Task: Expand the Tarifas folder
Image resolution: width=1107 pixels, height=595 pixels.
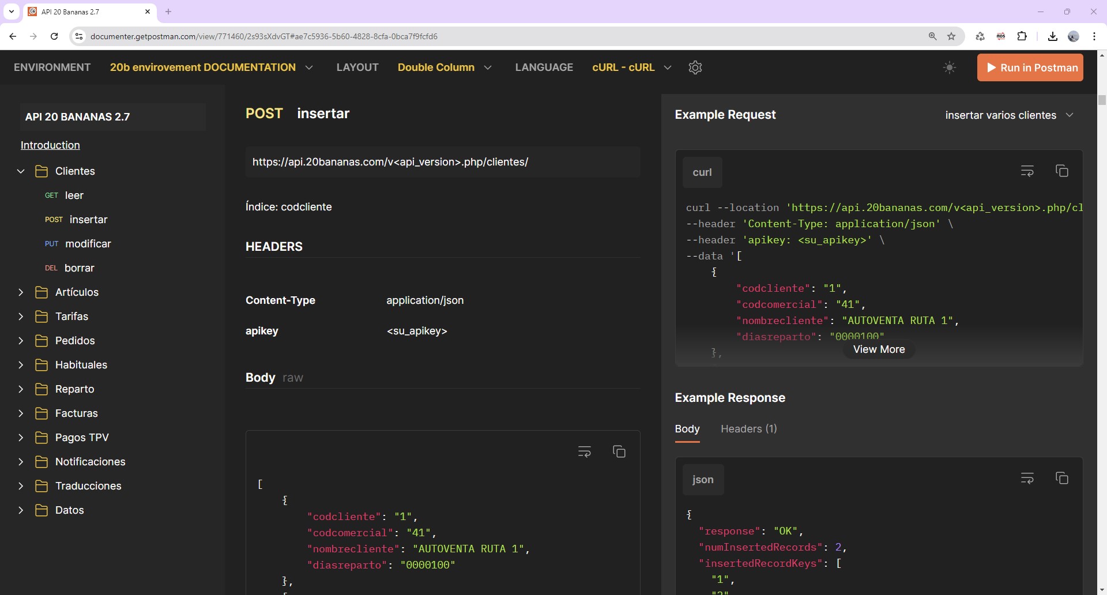Action: 21,317
